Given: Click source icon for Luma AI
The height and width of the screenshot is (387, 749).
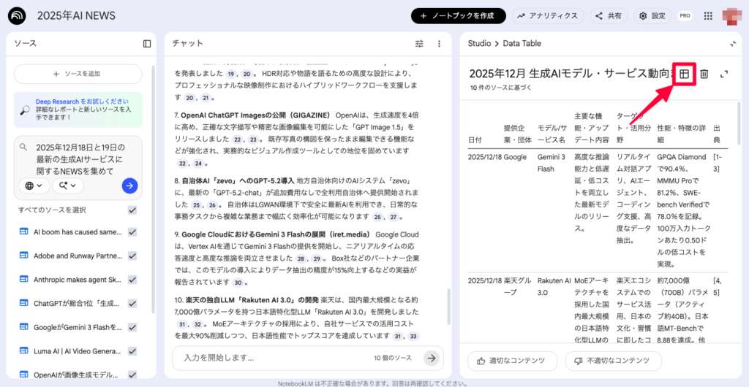Looking at the screenshot, I should tap(24, 350).
